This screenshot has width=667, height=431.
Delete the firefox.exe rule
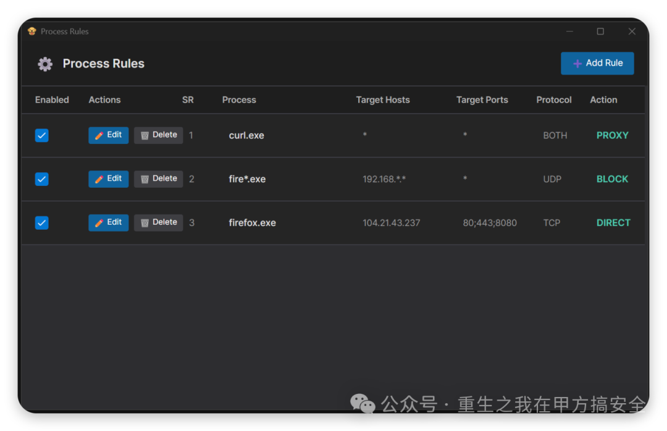pos(158,223)
